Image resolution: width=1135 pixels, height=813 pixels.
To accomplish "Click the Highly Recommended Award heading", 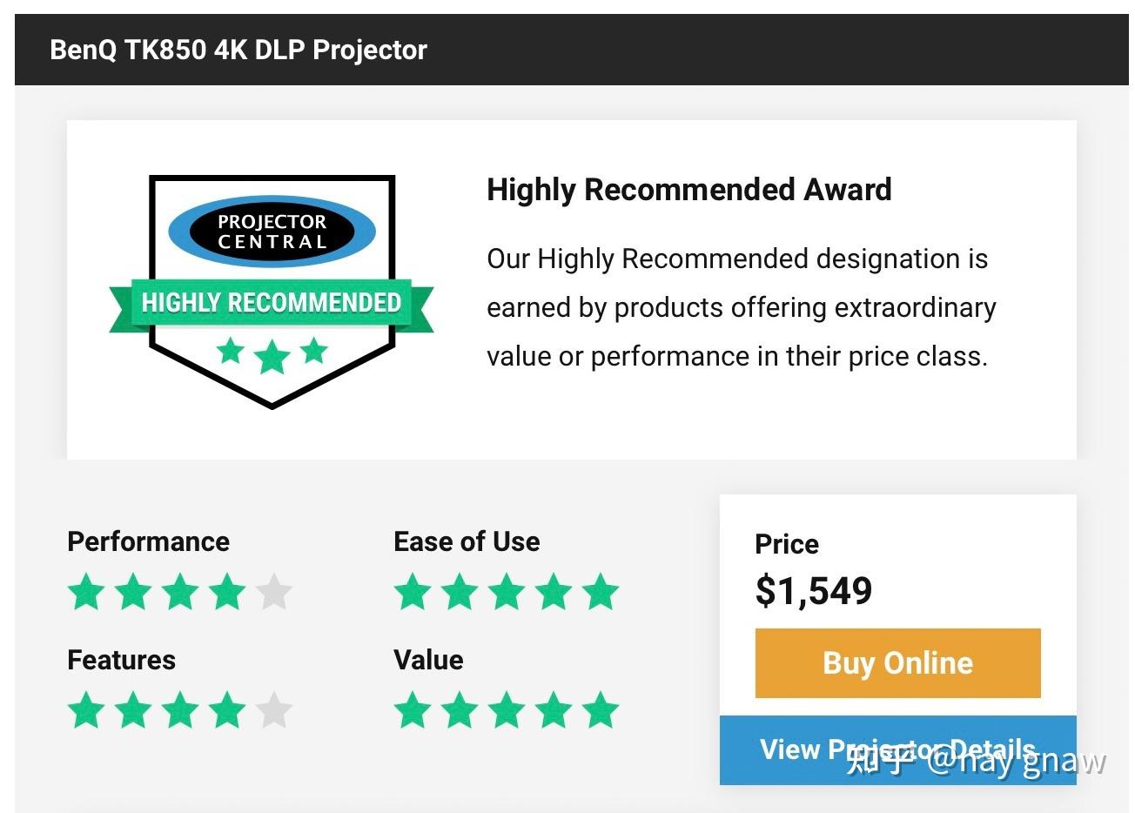I will click(x=689, y=190).
